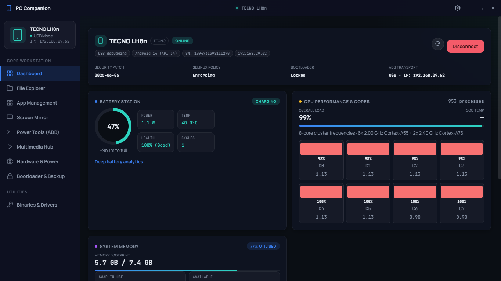Click the phone icon beside TECNO LH8n header

click(101, 41)
